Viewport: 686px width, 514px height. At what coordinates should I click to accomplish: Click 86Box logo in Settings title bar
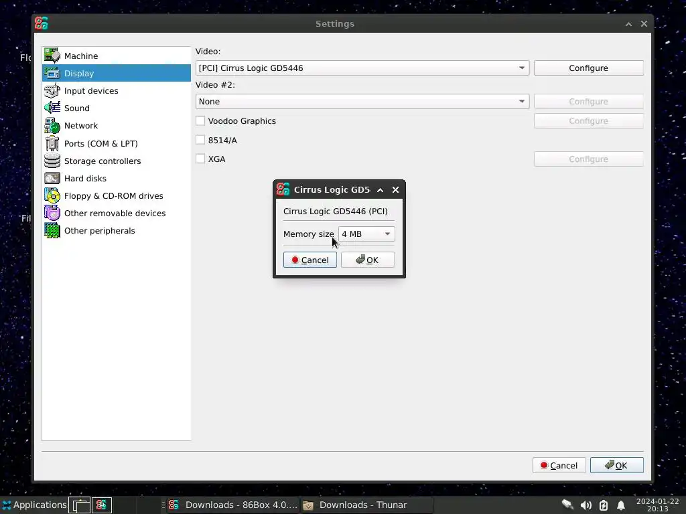click(x=41, y=23)
